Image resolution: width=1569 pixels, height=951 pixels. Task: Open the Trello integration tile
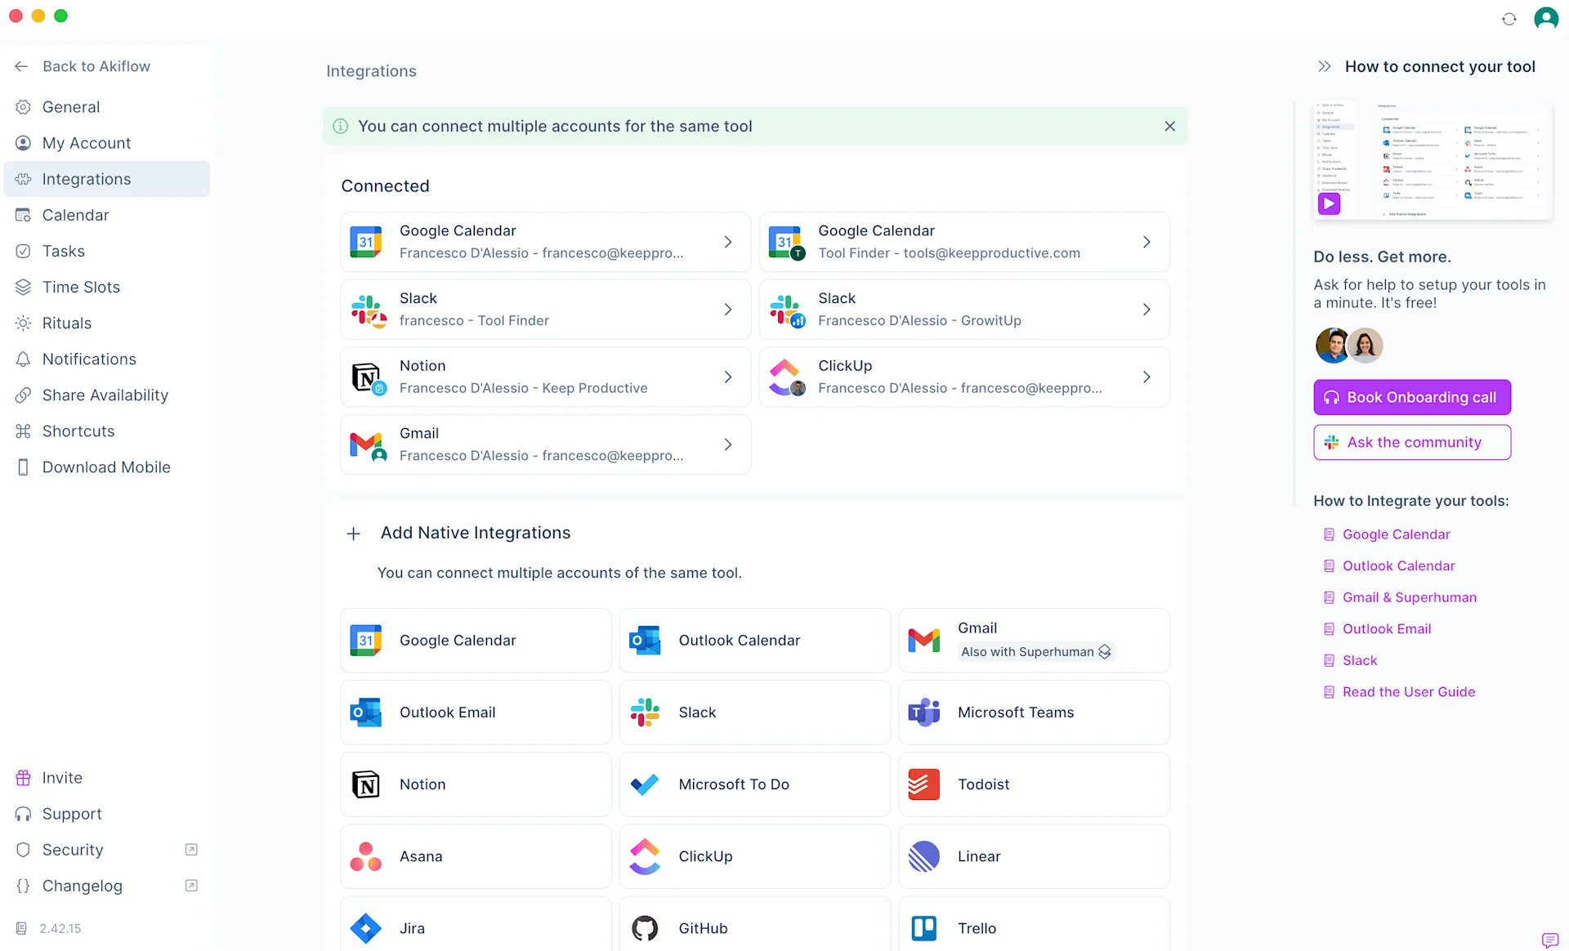tap(1034, 928)
